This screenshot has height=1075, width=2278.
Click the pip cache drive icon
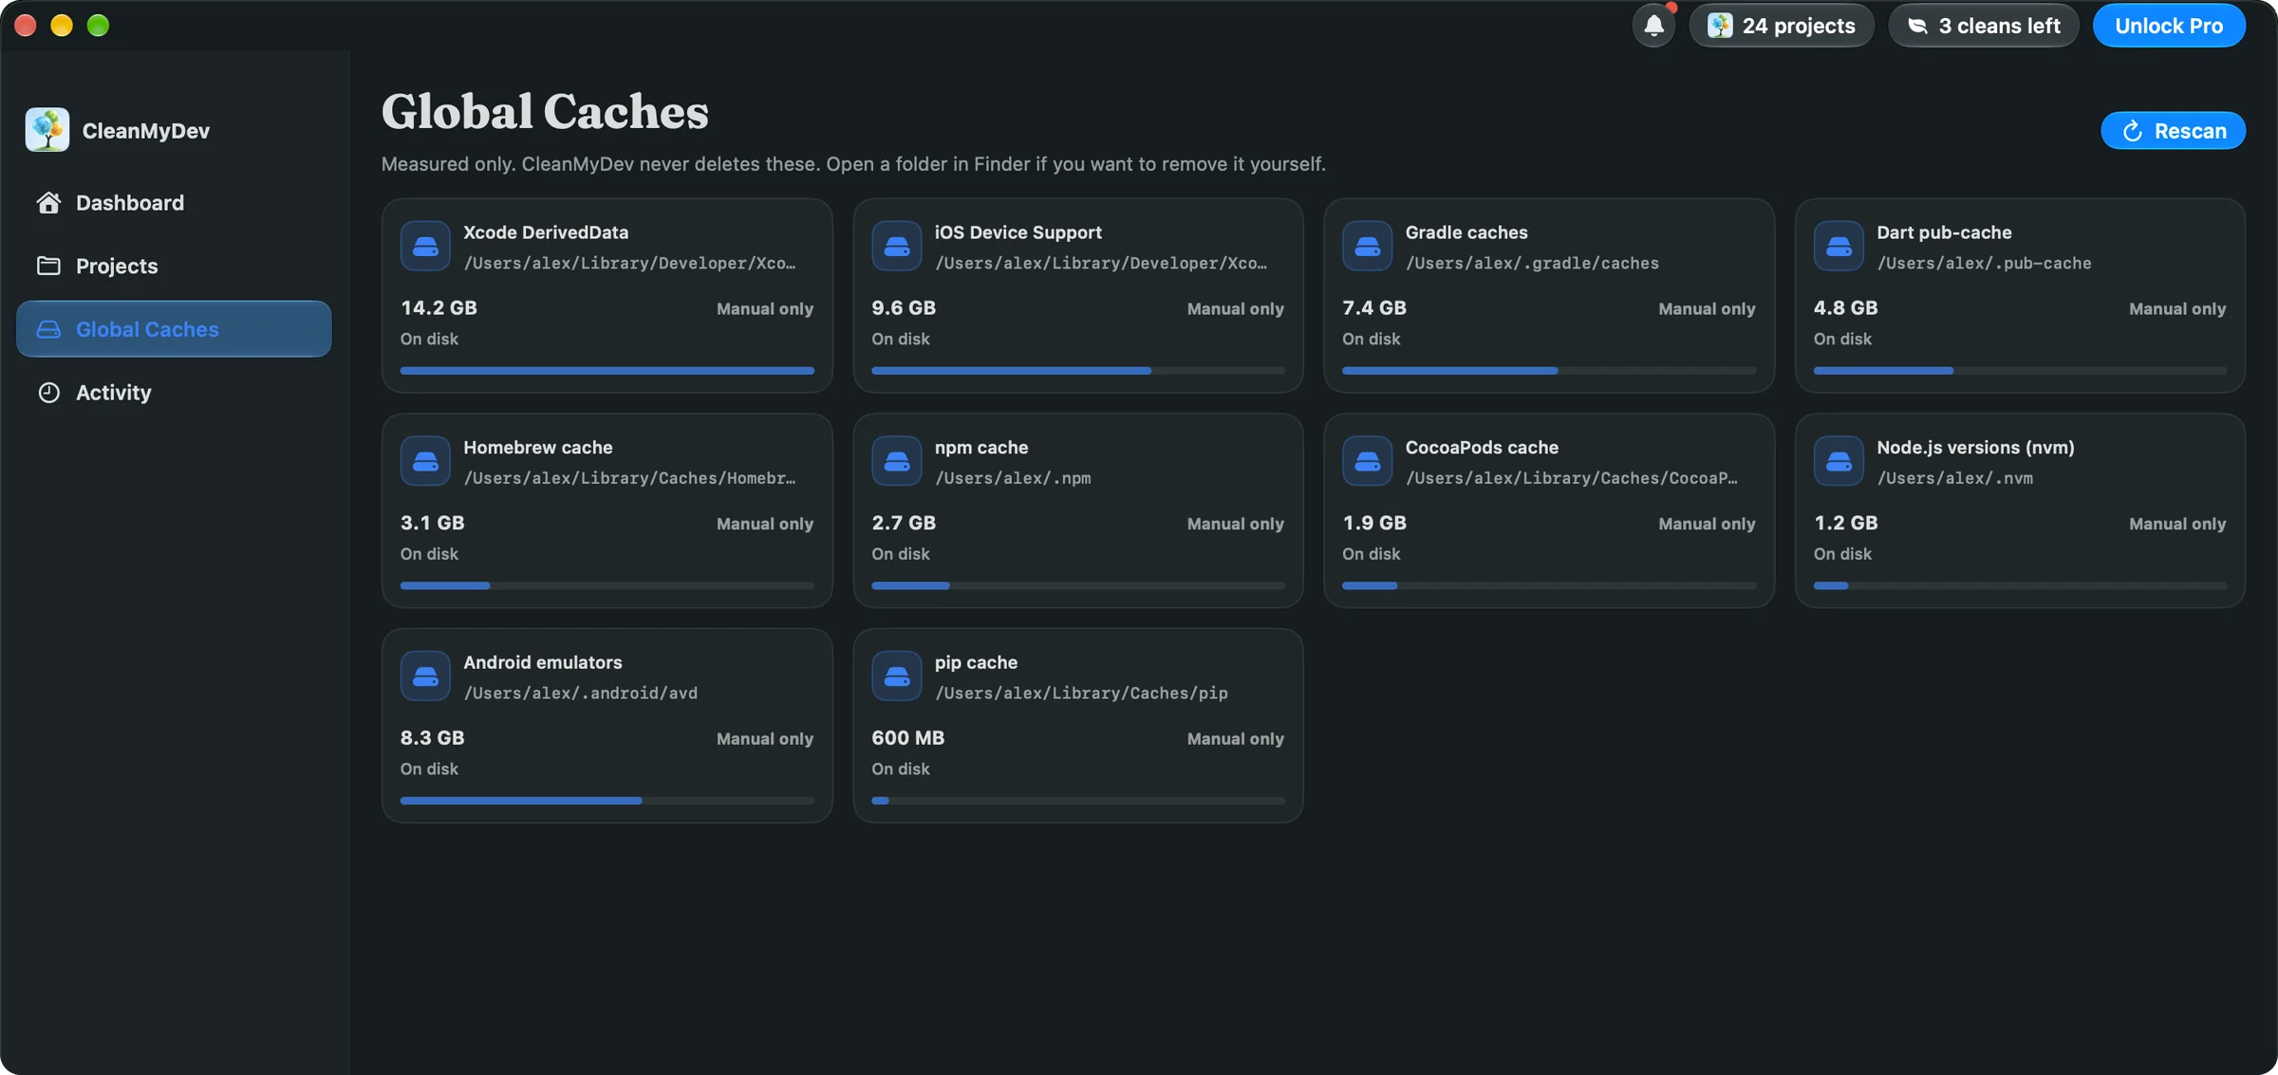[897, 677]
